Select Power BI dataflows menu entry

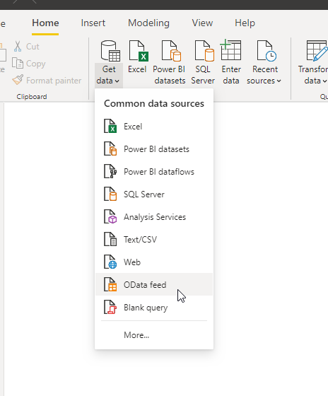pos(154,172)
